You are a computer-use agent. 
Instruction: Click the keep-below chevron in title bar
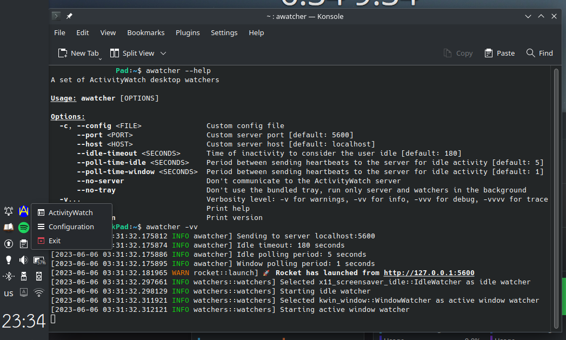tap(528, 16)
